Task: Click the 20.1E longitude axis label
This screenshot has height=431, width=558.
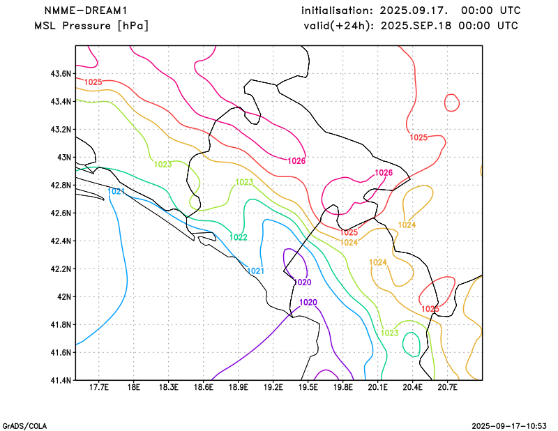Action: point(377,387)
